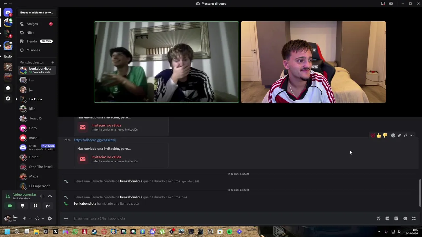This screenshot has height=237, width=422.
Task: Mute the microphone
Action: coord(25,218)
